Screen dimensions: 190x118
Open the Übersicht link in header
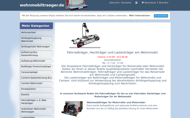114,3
